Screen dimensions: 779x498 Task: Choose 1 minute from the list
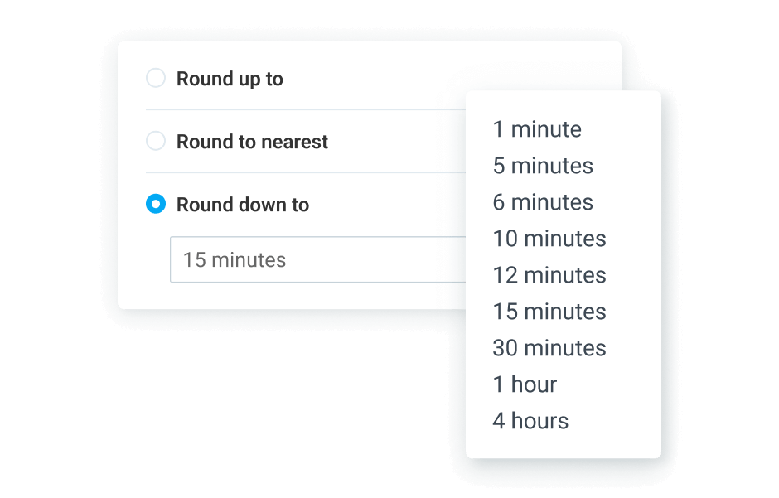(537, 129)
